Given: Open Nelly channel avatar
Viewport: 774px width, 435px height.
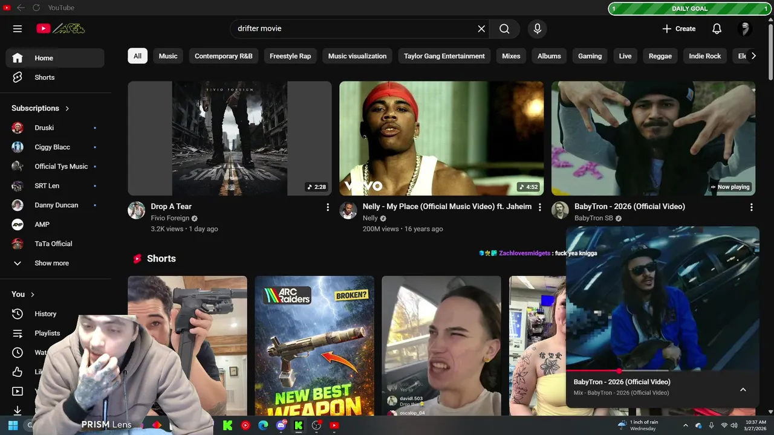Looking at the screenshot, I should pyautogui.click(x=348, y=210).
